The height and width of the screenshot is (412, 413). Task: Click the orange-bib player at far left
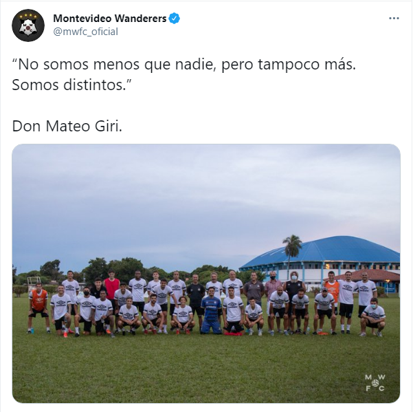(38, 307)
